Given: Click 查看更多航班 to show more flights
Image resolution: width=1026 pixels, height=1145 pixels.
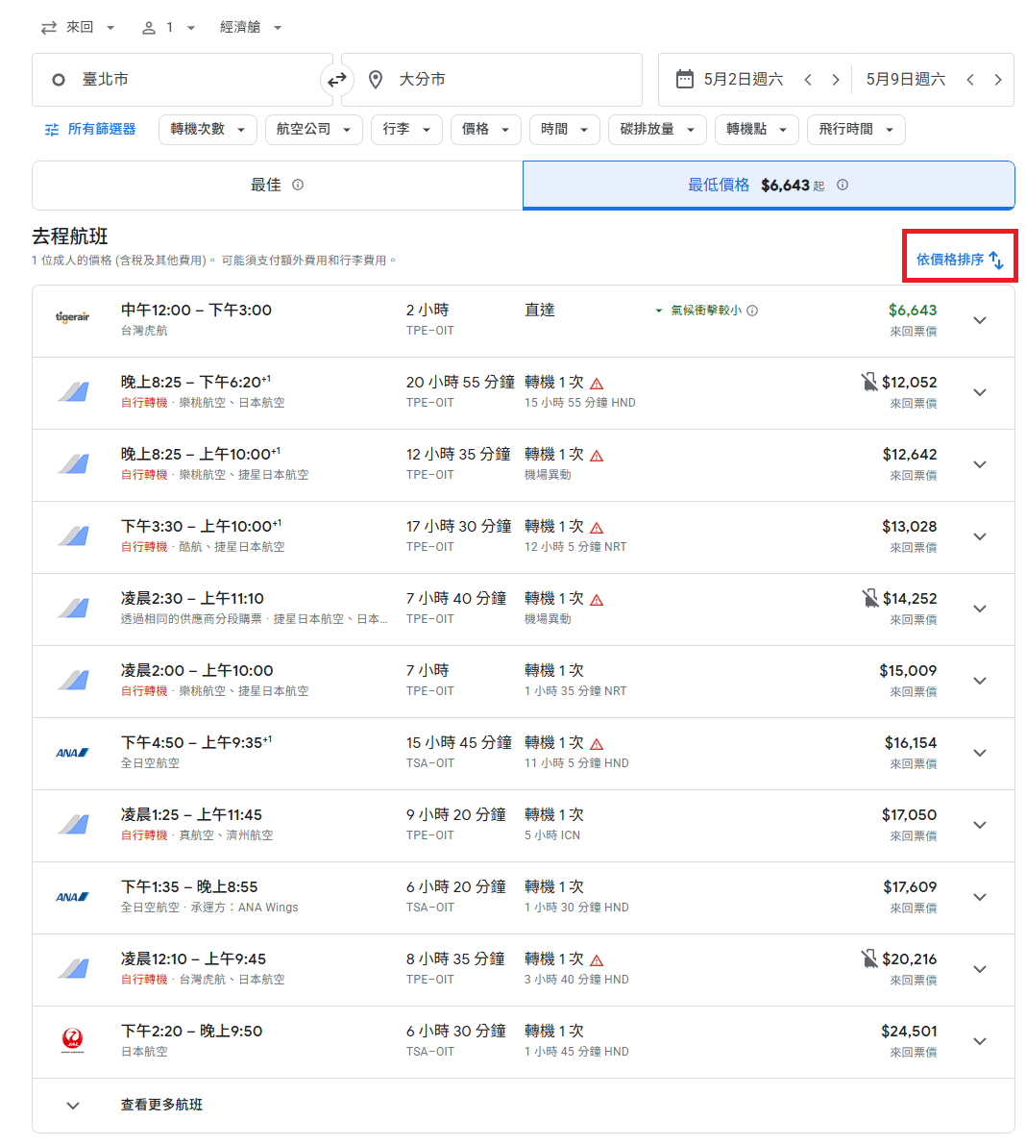Looking at the screenshot, I should 161,1105.
